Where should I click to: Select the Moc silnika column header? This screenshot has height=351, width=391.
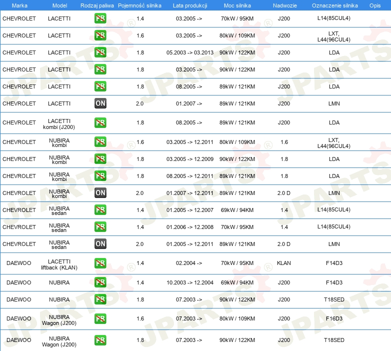click(x=237, y=5)
